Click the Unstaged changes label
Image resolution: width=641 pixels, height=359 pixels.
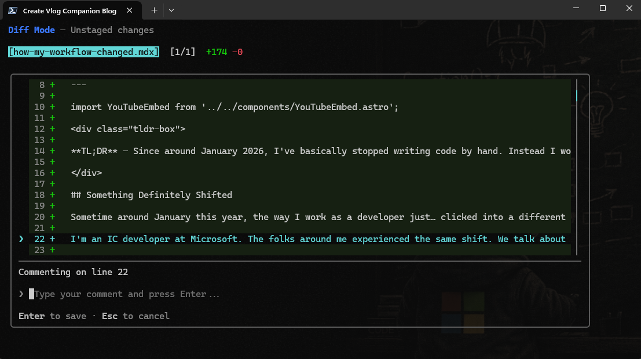pyautogui.click(x=112, y=30)
